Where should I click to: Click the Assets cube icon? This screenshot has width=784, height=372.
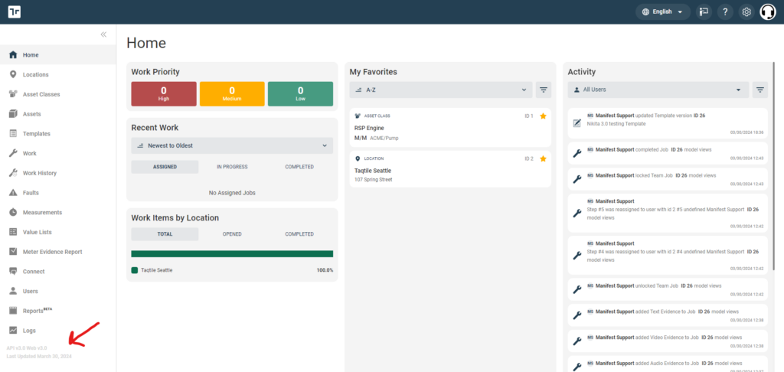click(x=13, y=114)
